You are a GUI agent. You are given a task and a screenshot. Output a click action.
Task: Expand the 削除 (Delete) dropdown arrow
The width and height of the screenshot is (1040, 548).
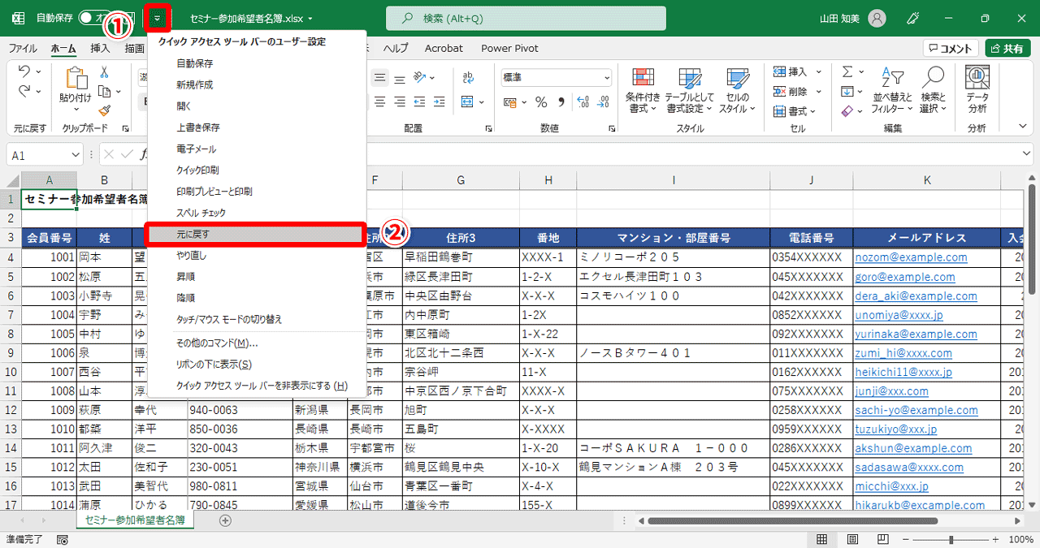click(x=820, y=91)
